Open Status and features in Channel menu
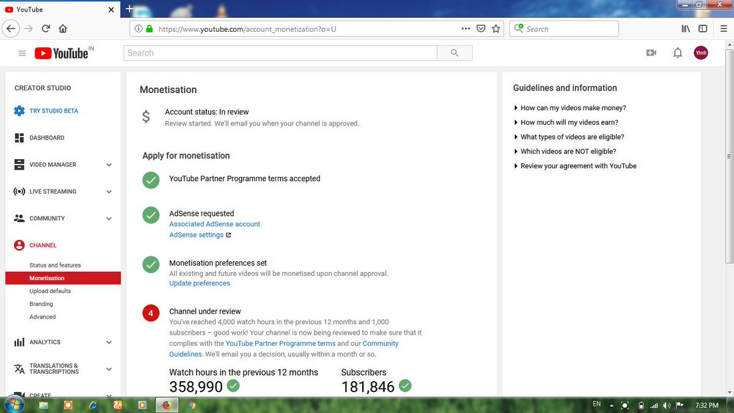Screen dimensions: 734x413 point(55,266)
